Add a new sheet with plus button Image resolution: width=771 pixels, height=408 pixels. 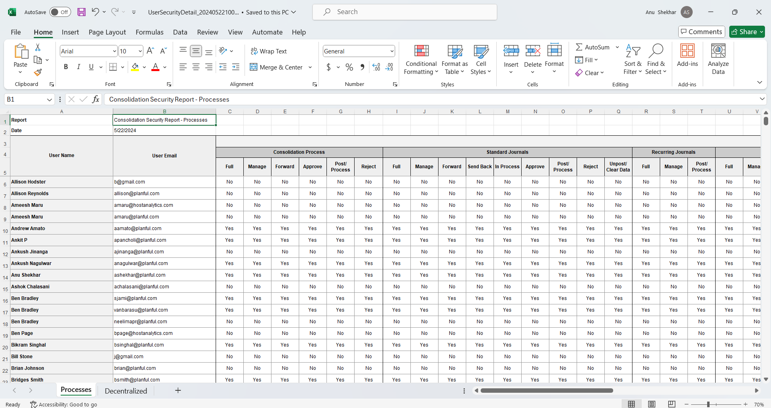click(x=178, y=390)
